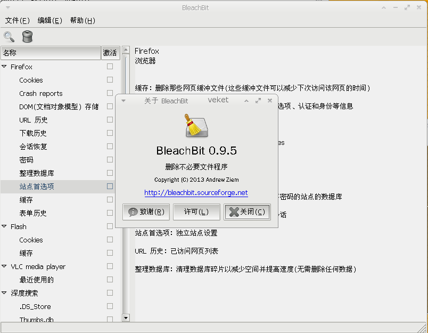Viewport: 428px width, 333px height.
Task: Enable the 最近使用的 checkbox
Action: tap(110, 280)
